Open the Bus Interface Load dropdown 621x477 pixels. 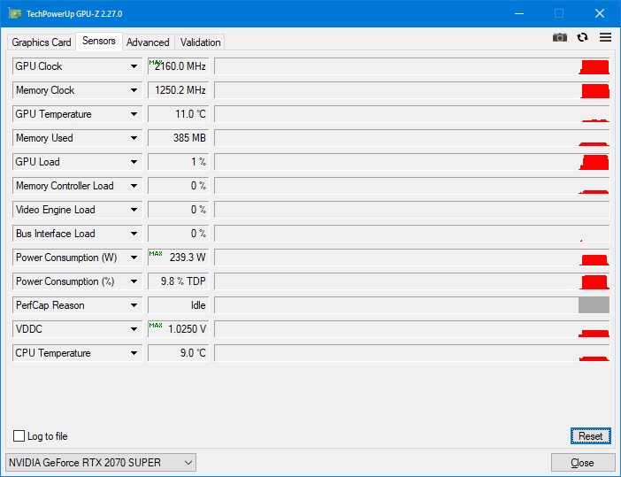(x=134, y=234)
